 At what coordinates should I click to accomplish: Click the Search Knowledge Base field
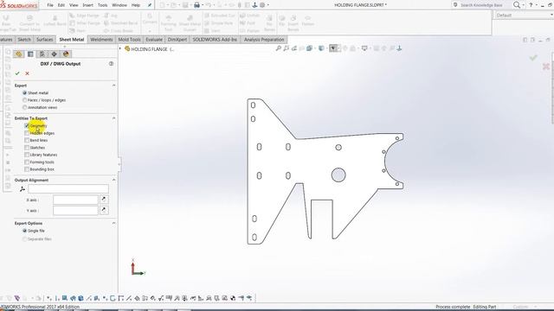pos(481,5)
